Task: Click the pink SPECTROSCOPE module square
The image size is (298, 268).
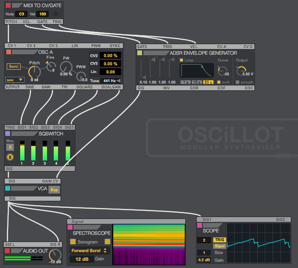Action: pyautogui.click(x=70, y=227)
